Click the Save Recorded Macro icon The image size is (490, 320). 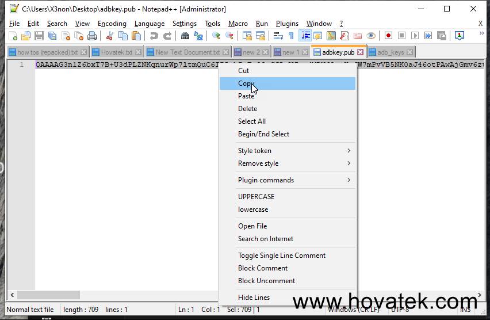(442, 36)
